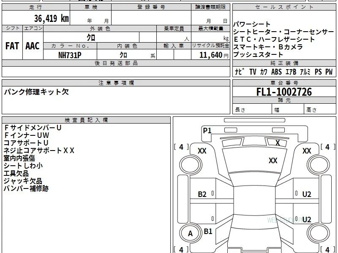Click the パワーシート sales point line
This screenshot has width=338, height=253.
pyautogui.click(x=251, y=24)
